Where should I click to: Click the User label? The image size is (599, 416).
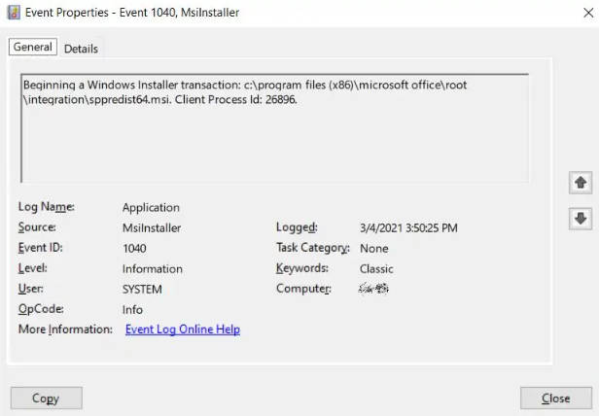30,289
